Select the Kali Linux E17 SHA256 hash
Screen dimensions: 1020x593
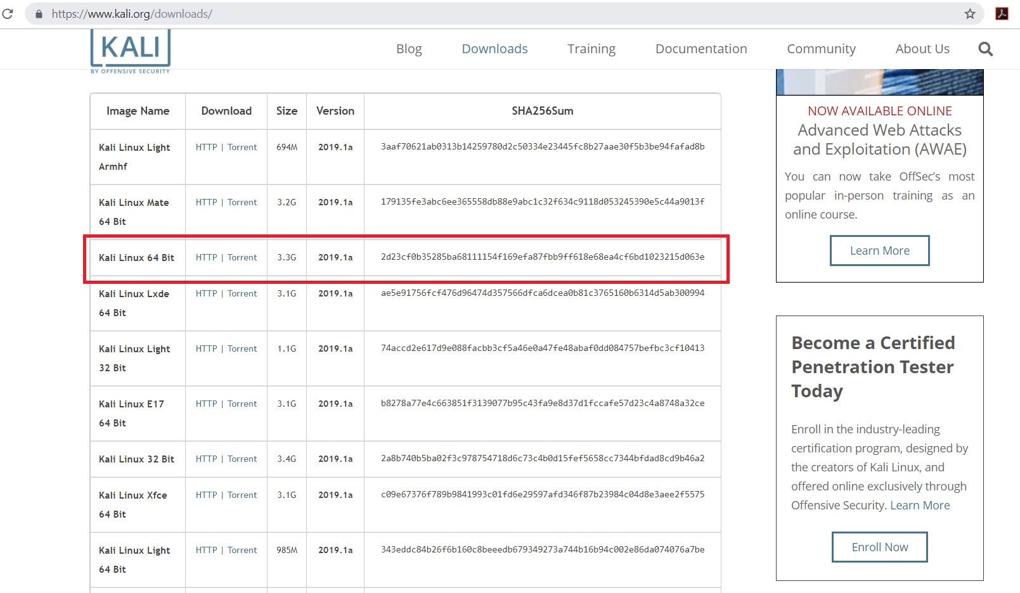click(x=543, y=403)
